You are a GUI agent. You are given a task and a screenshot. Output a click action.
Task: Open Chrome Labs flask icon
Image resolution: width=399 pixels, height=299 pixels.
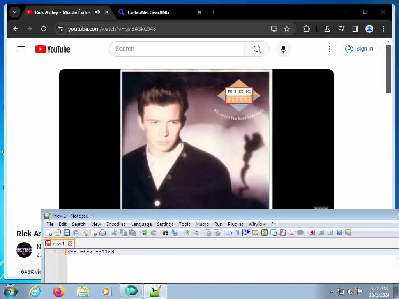coord(327,29)
